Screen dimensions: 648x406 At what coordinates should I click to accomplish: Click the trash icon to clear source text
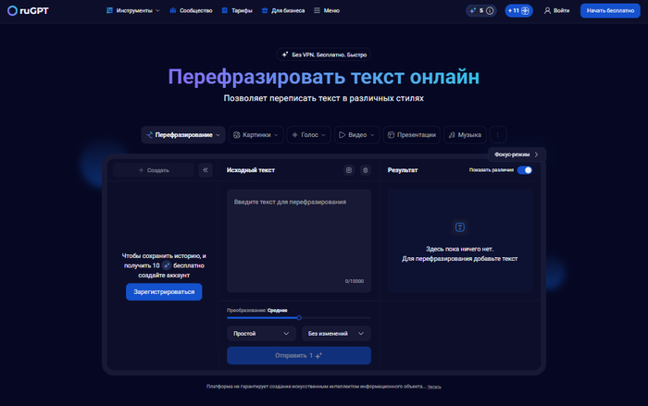pos(365,170)
